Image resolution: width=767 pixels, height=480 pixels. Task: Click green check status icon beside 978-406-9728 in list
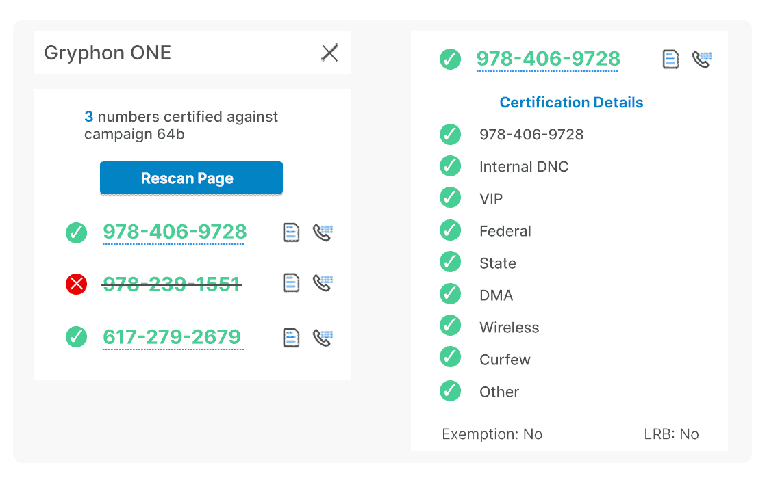[76, 232]
